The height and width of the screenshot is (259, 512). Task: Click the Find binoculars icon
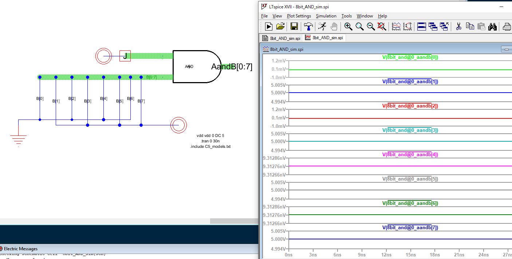[492, 27]
